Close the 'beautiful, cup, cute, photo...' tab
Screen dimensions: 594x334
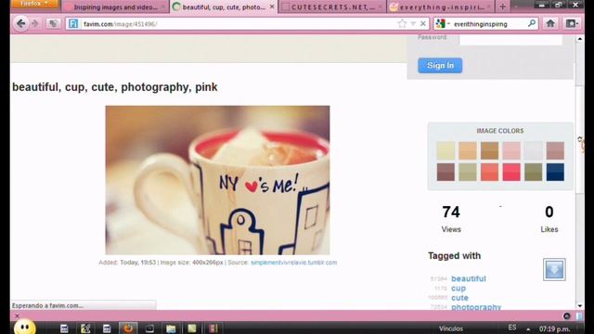click(x=272, y=6)
